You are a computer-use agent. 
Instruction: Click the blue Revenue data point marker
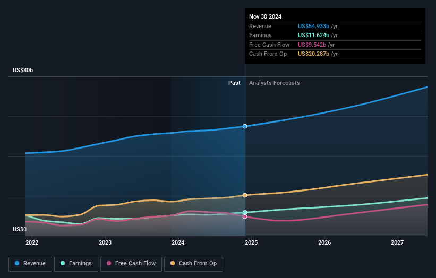[245, 126]
